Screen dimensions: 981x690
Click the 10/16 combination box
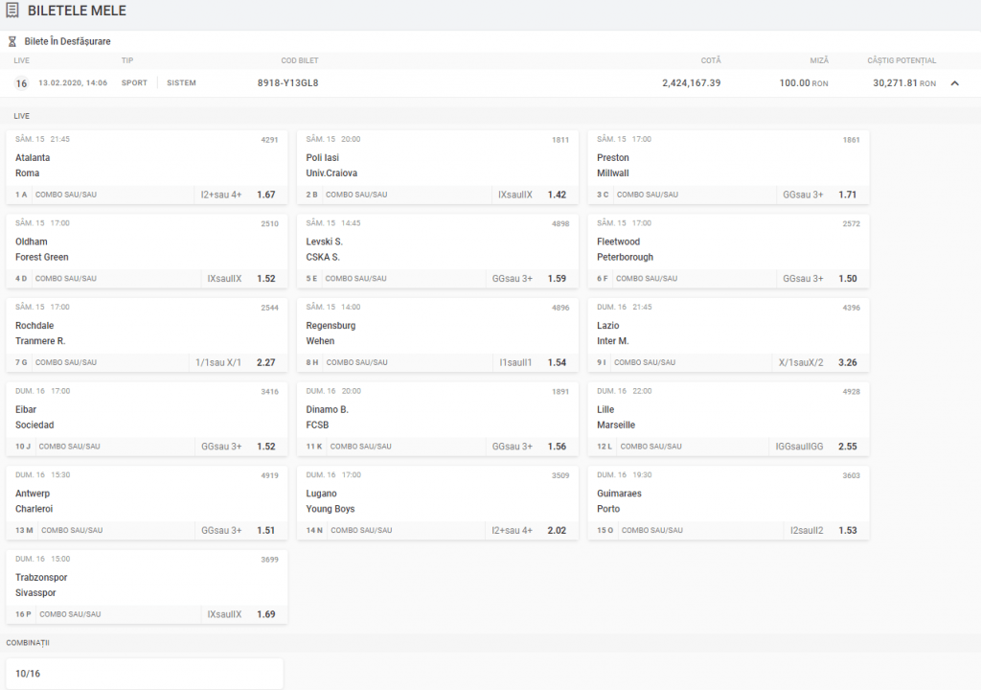click(x=145, y=673)
